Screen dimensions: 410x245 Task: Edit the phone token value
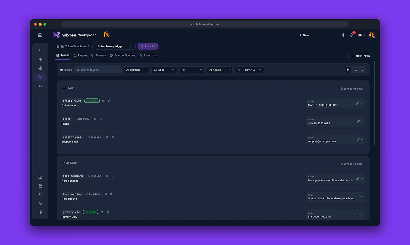pyautogui.click(x=358, y=122)
